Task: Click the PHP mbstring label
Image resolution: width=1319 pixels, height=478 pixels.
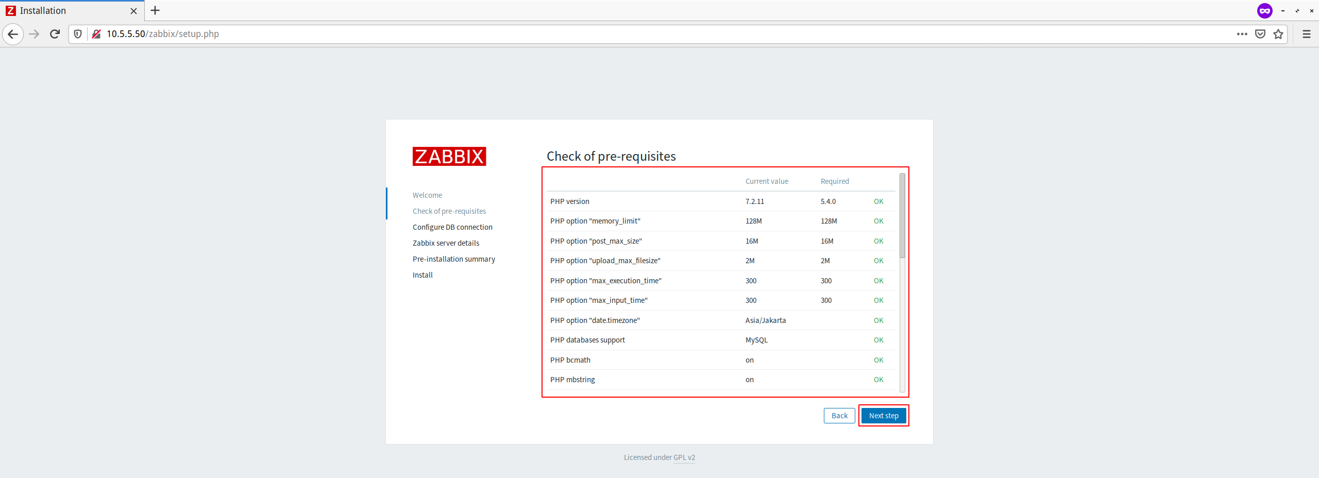Action: [x=572, y=380]
